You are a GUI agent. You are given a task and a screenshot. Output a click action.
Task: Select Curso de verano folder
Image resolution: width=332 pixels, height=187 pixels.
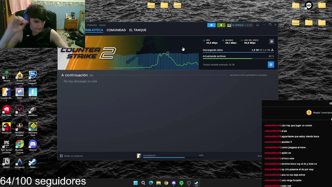tap(164, 8)
